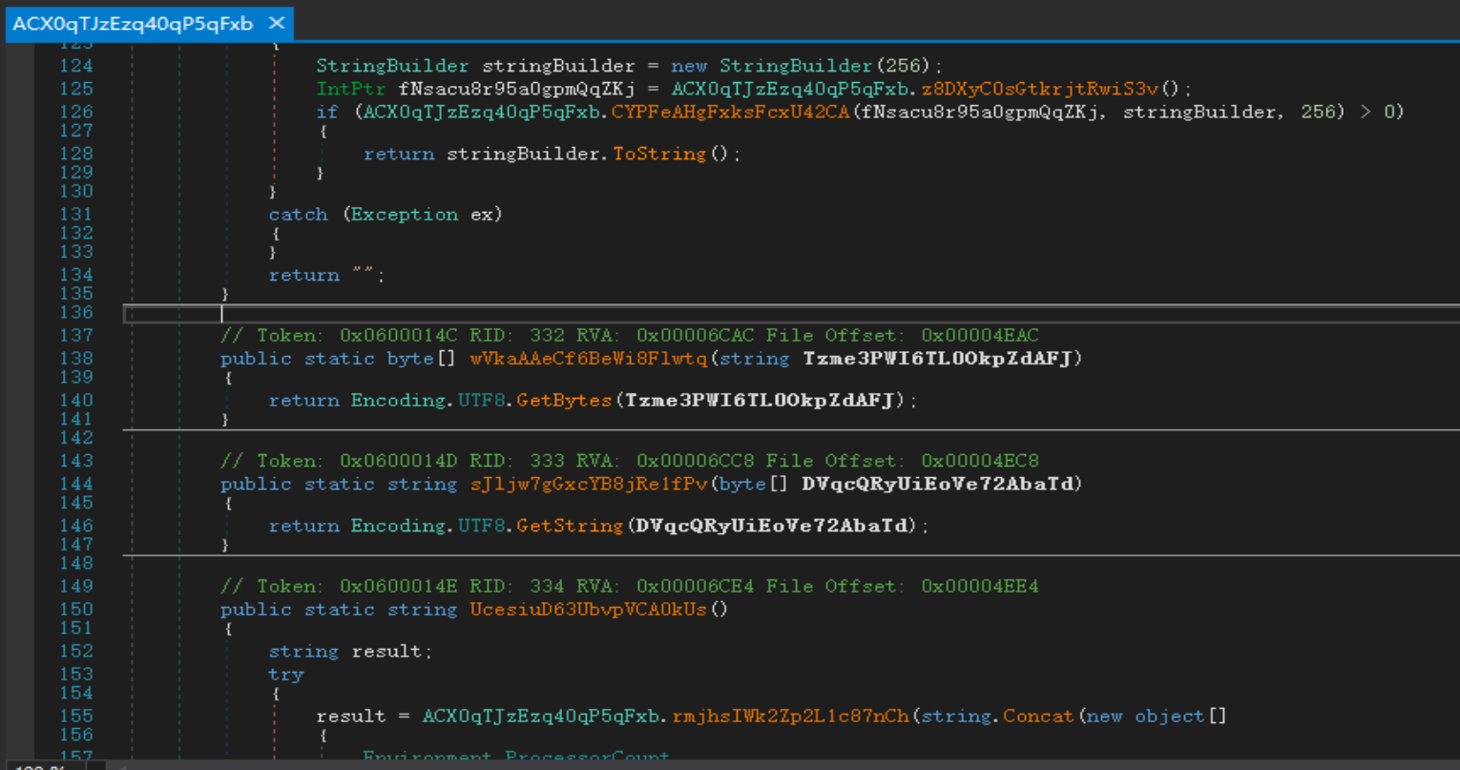
Task: Click parameter Tzme3PWI6TL0OkpZdAFJ in line 138 signature
Action: pyautogui.click(x=938, y=359)
